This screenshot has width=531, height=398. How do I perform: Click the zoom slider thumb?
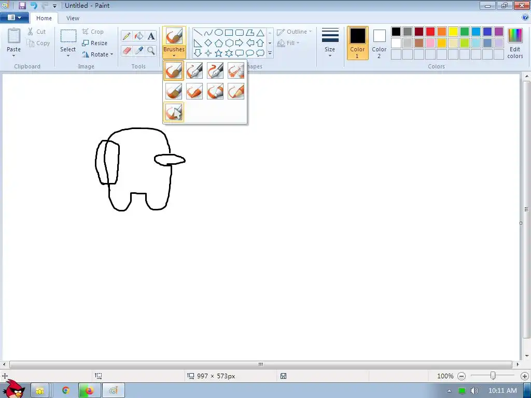[x=493, y=376]
